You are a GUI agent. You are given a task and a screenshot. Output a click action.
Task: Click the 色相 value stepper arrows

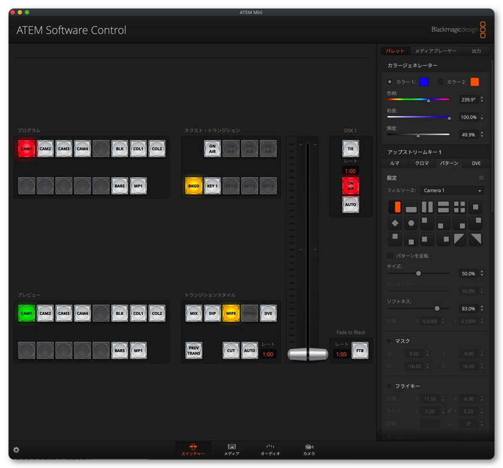(482, 100)
